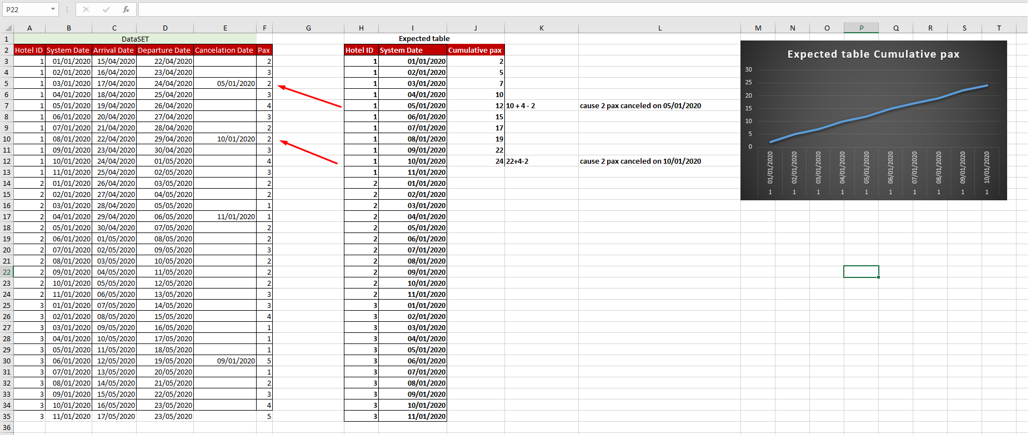Click the Insert Function fx icon
The width and height of the screenshot is (1031, 435).
click(126, 9)
